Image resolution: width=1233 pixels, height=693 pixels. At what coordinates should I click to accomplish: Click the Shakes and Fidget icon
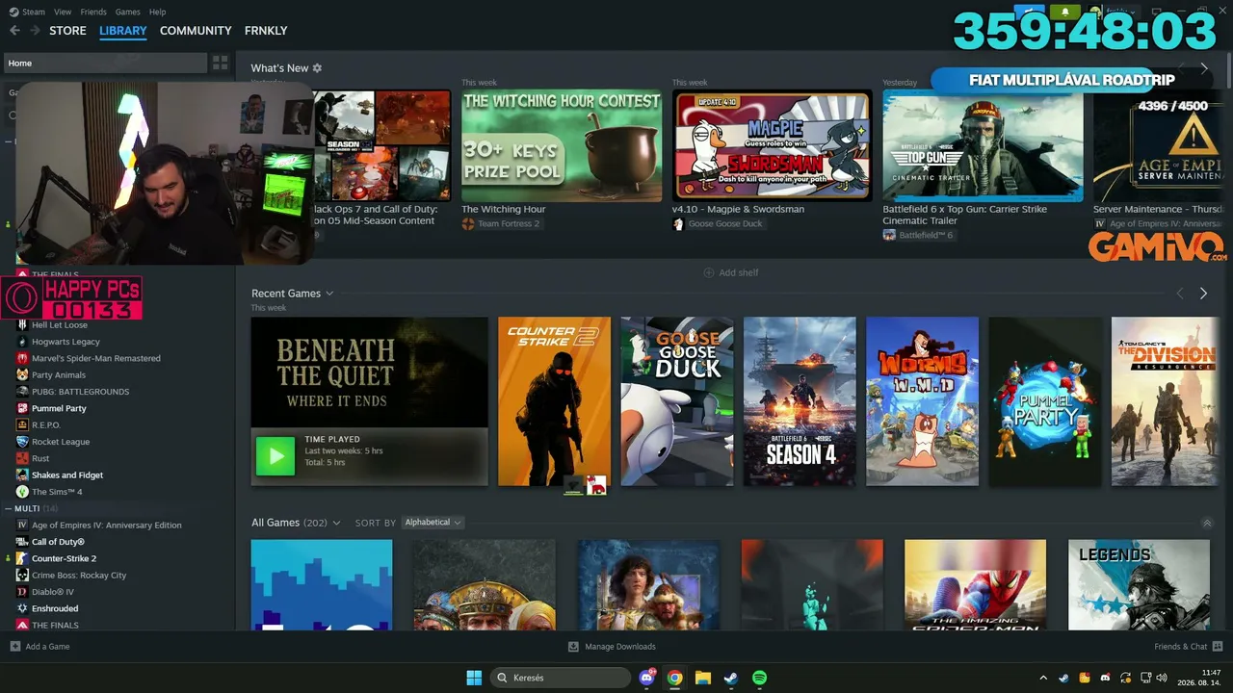(23, 475)
